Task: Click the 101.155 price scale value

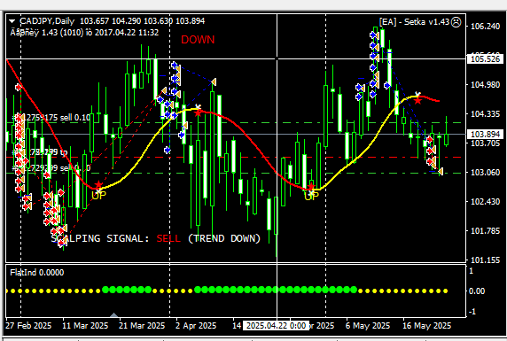Action: (485, 260)
